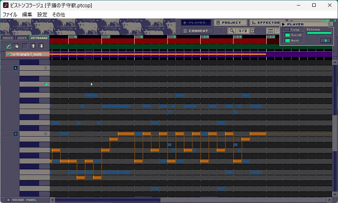This screenshot has width=338, height=203.
Task: Click the C key of octave 3
Action: [x=34, y=134]
